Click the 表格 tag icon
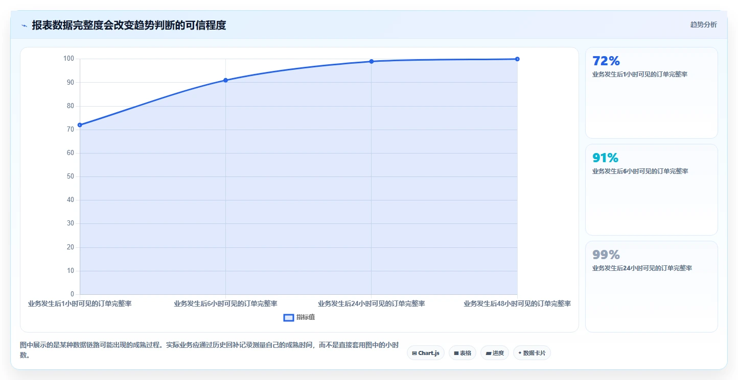Image resolution: width=738 pixels, height=380 pixels. point(456,353)
